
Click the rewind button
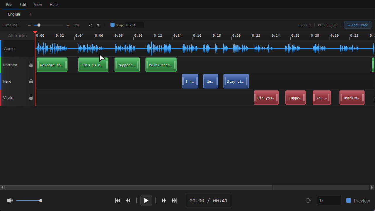128,200
